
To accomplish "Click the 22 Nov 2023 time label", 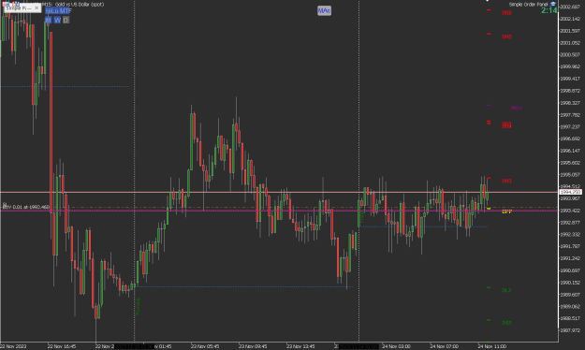I will click(x=13, y=346).
